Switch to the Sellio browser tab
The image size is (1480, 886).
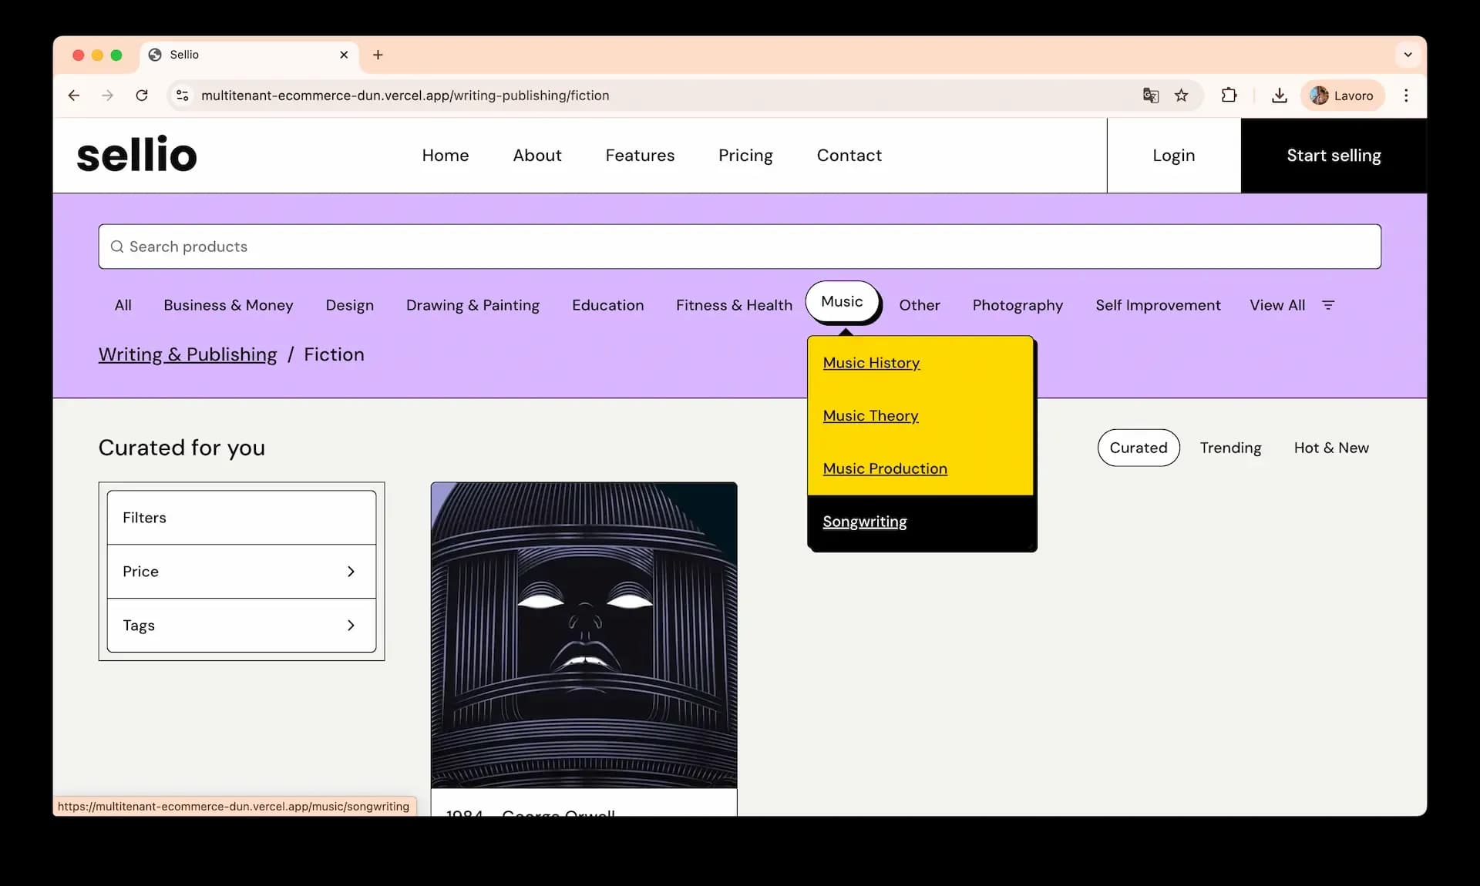click(231, 55)
